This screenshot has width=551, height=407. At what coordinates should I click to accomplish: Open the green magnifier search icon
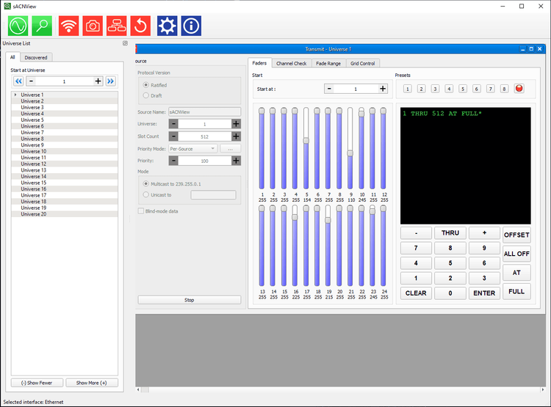[42, 26]
